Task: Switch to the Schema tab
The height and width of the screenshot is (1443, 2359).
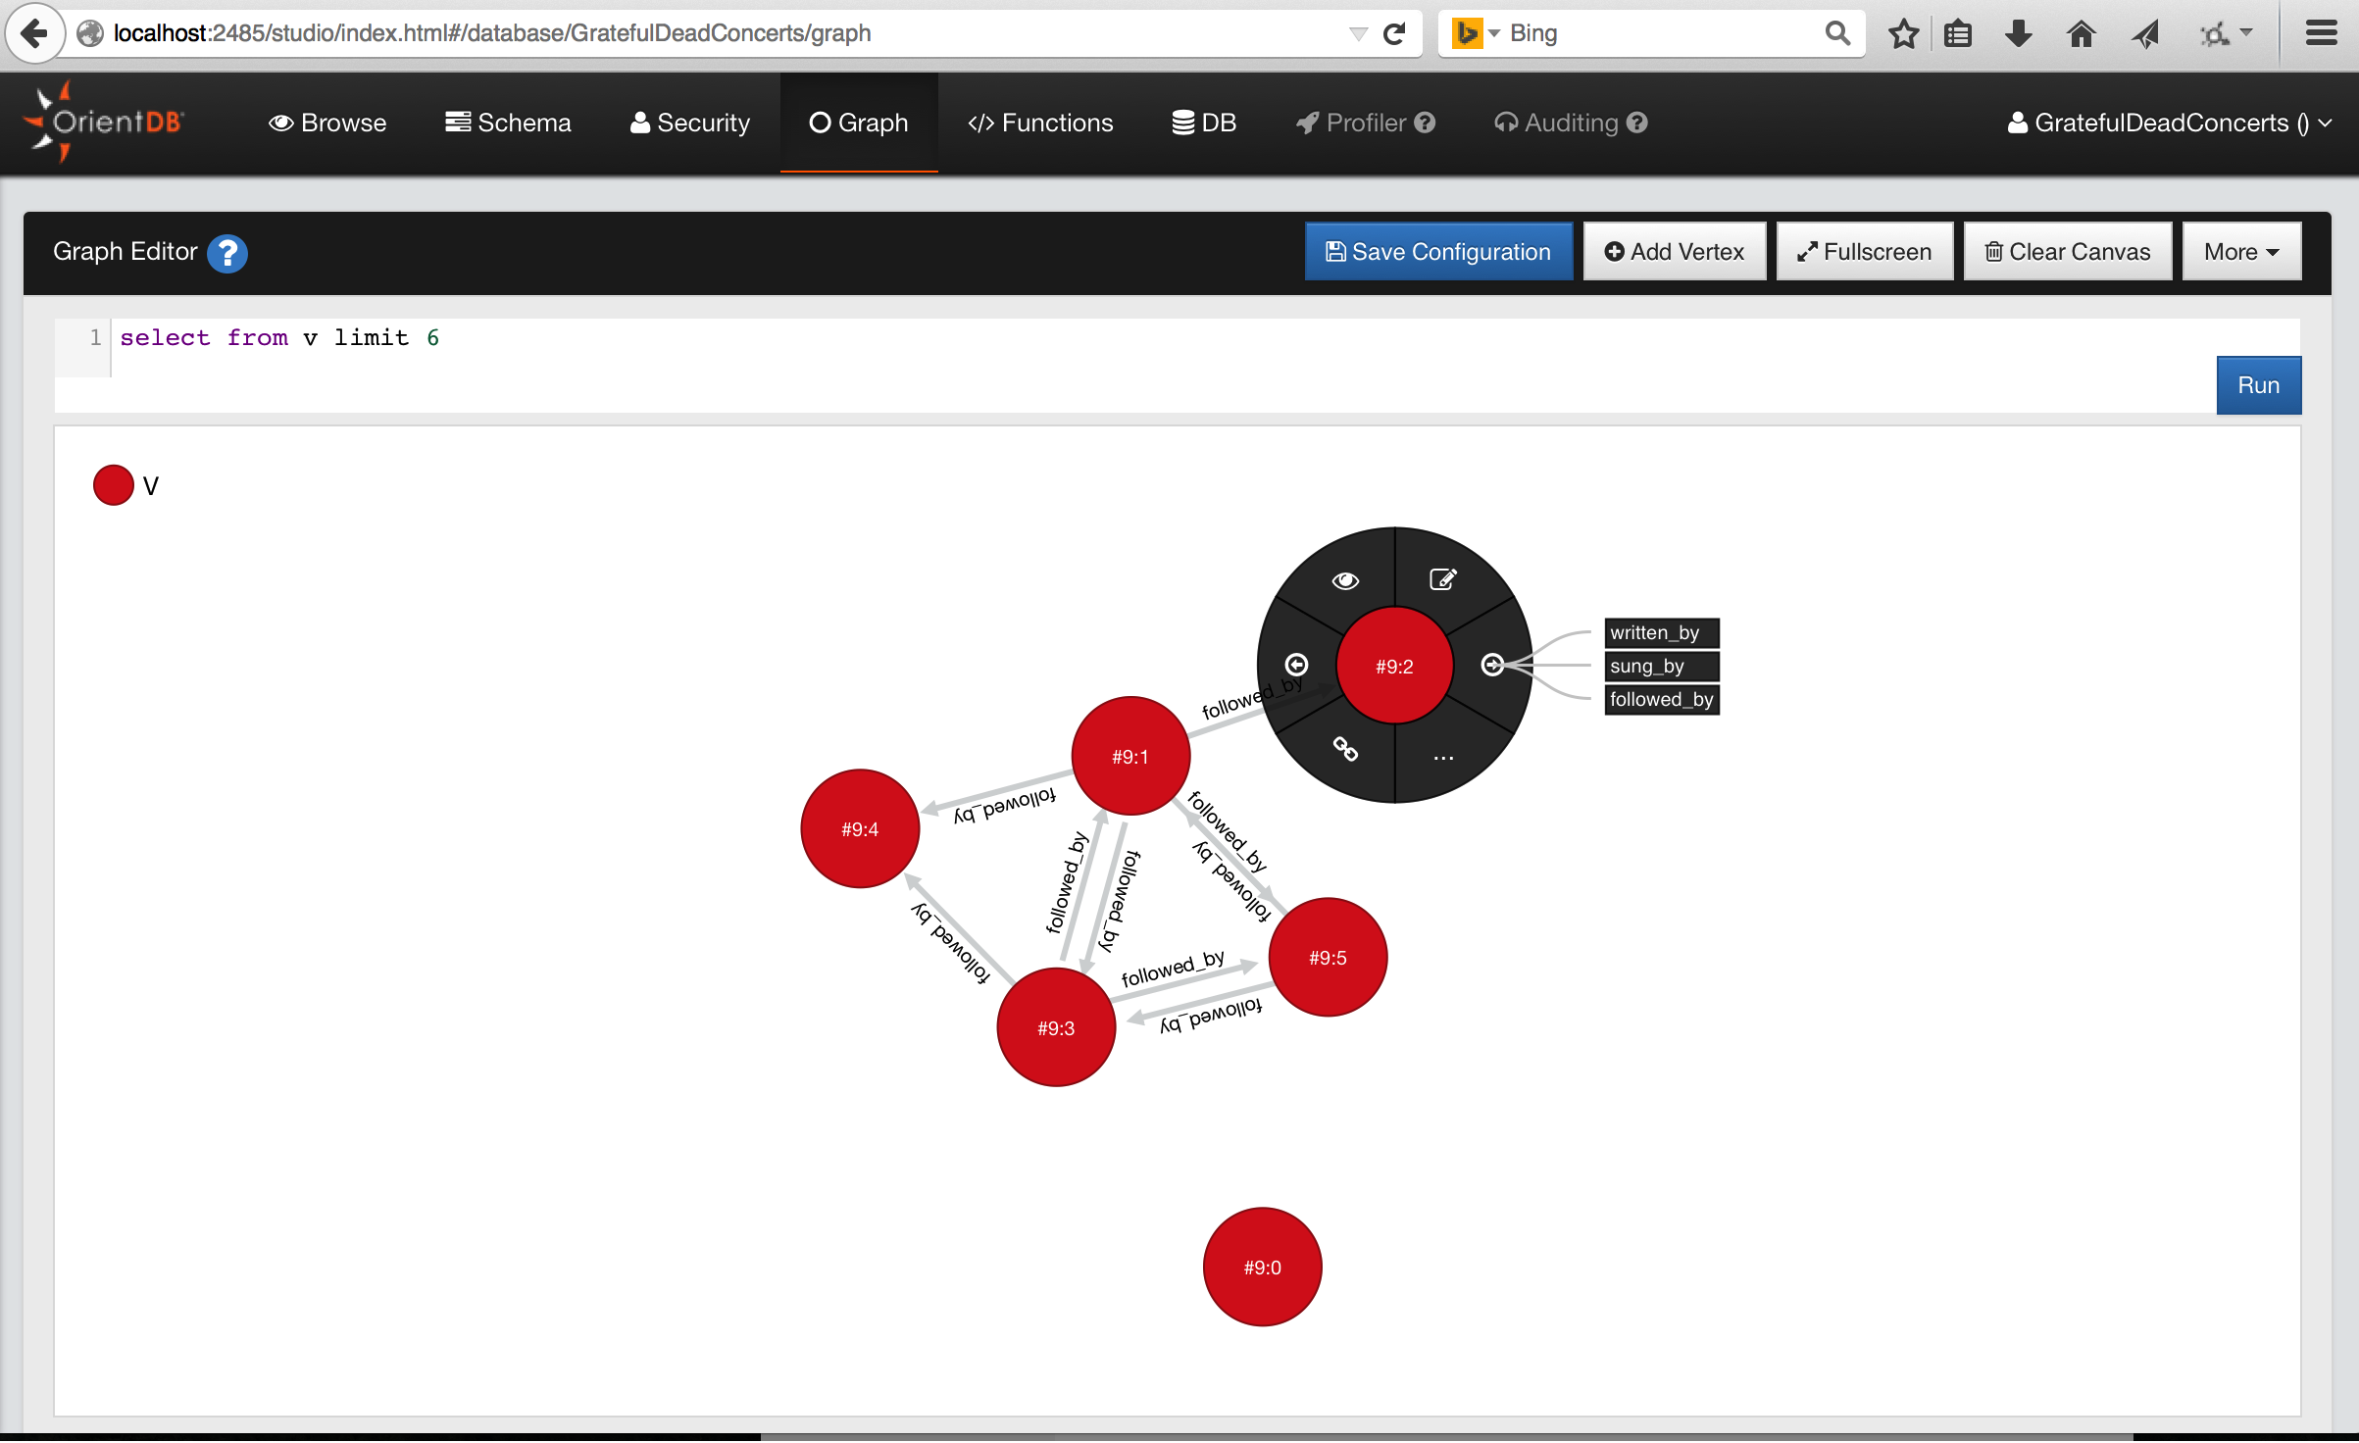Action: [x=508, y=123]
